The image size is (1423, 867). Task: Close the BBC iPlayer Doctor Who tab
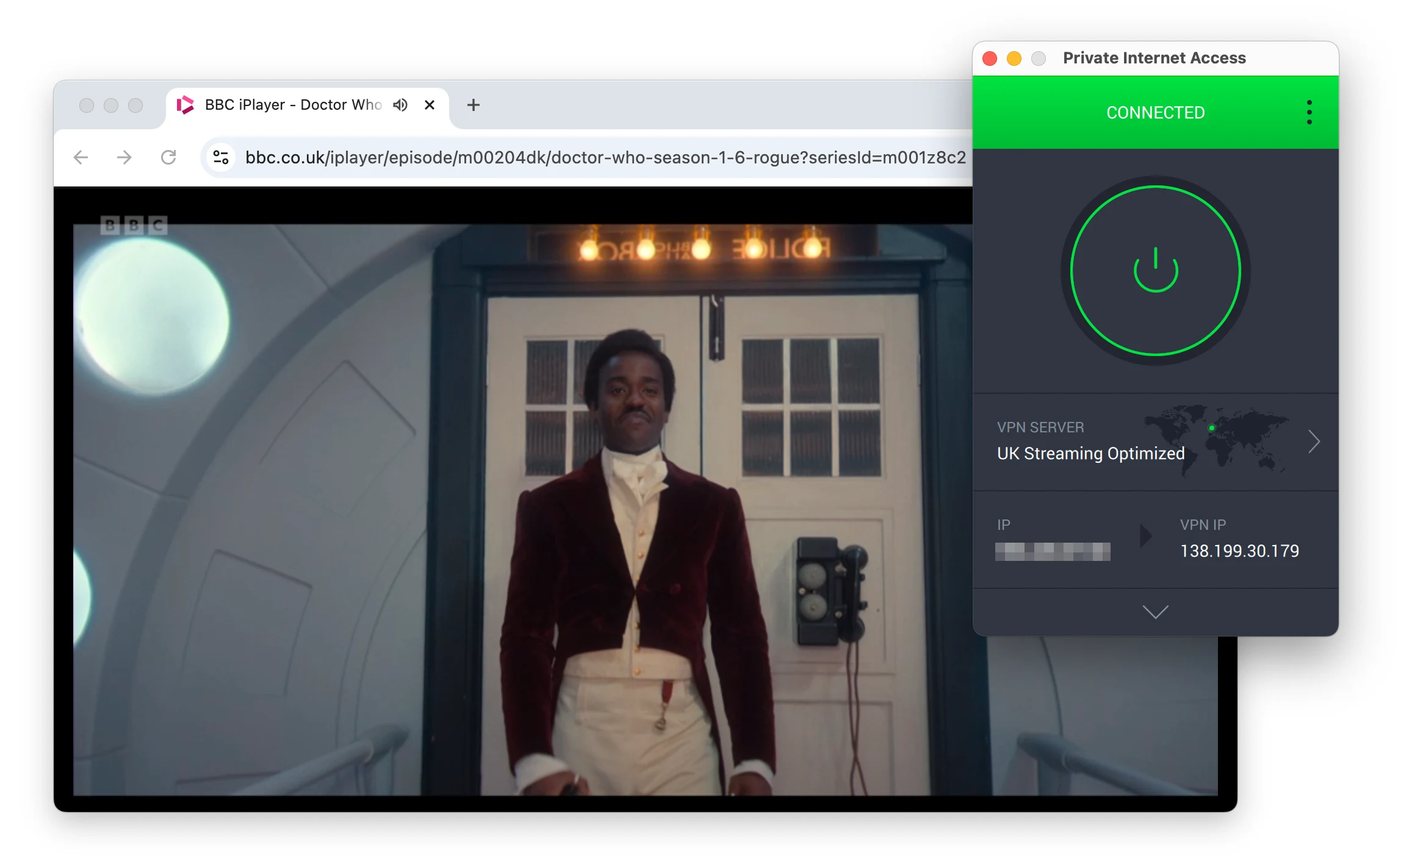tap(430, 105)
